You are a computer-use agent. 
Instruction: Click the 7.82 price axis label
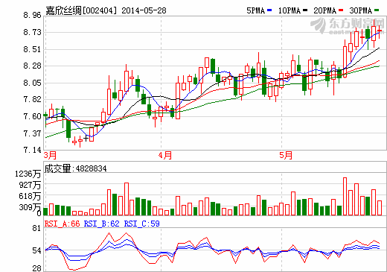click(x=32, y=100)
